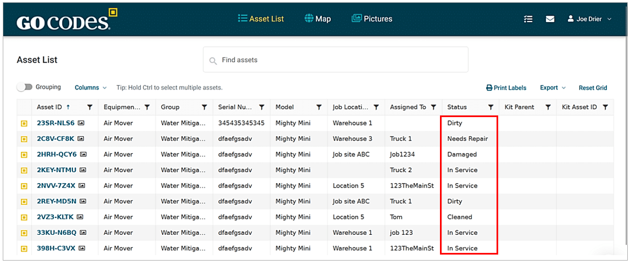Open the Joe Drier user menu
The height and width of the screenshot is (265, 630).
[589, 19]
